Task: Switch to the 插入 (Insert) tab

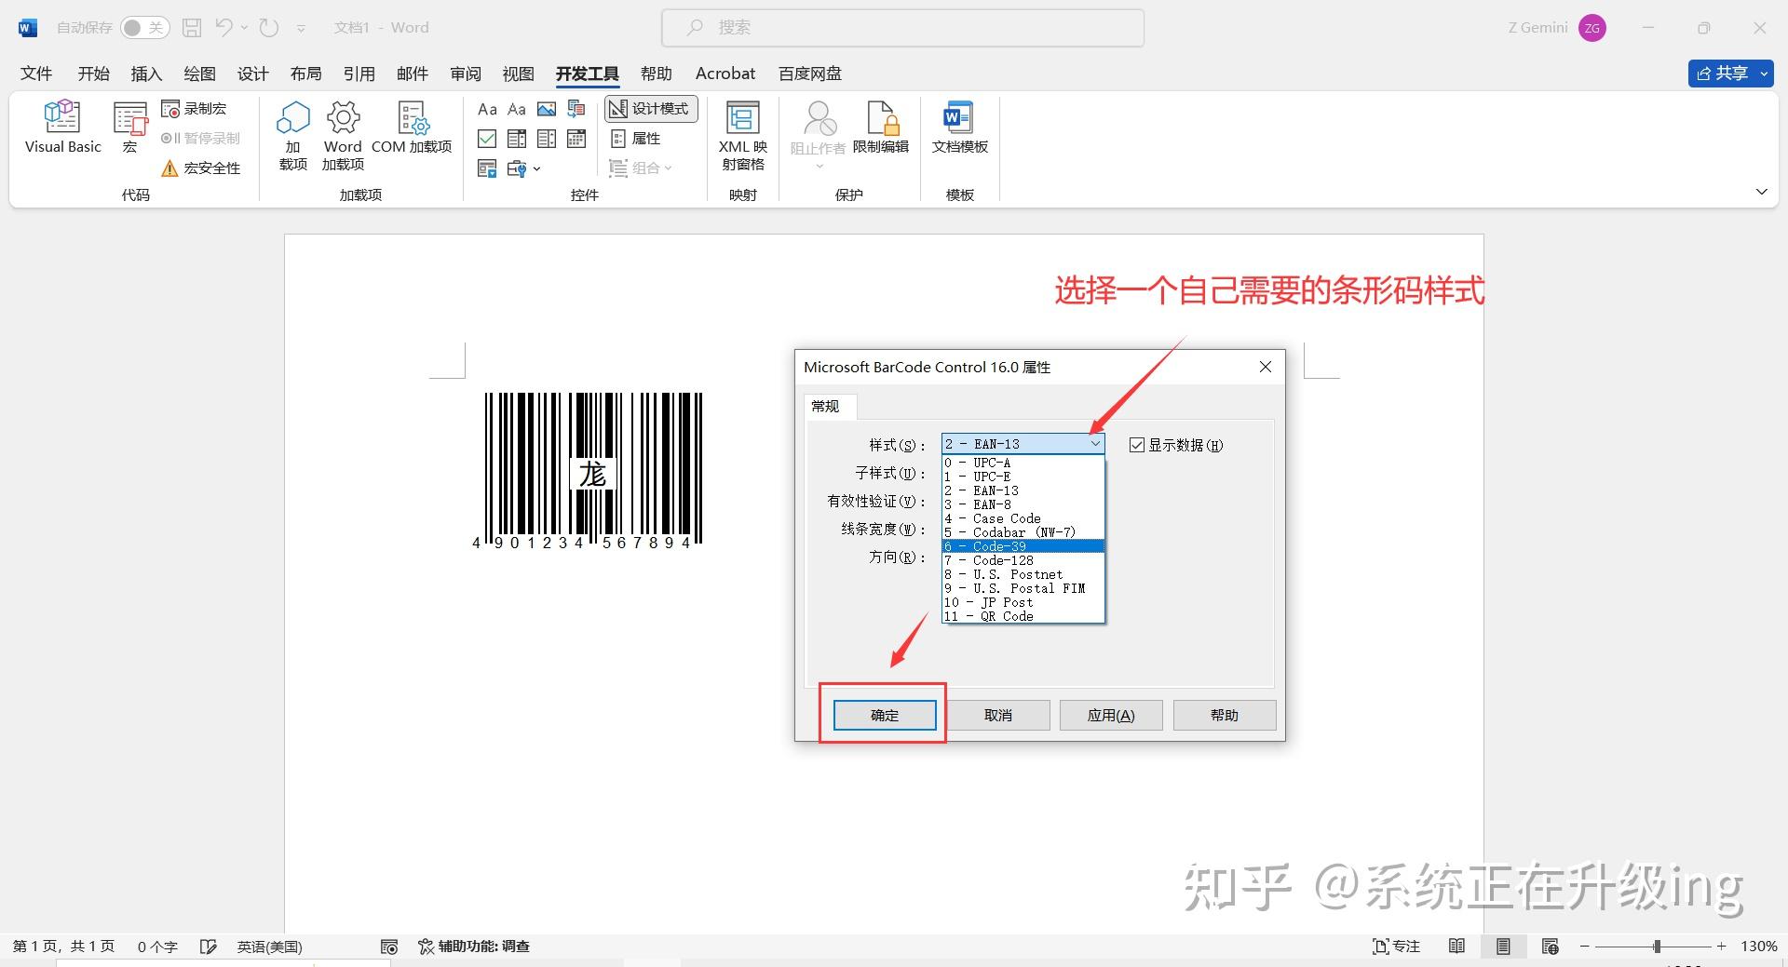Action: coord(146,74)
